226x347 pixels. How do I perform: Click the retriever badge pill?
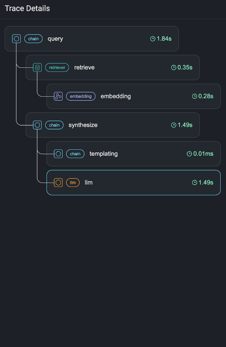pyautogui.click(x=57, y=67)
